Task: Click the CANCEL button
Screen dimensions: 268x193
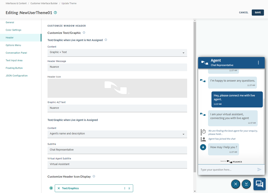Action: (x=243, y=12)
